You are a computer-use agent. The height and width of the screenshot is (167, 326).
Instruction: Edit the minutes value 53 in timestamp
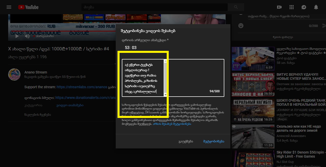pos(127,48)
